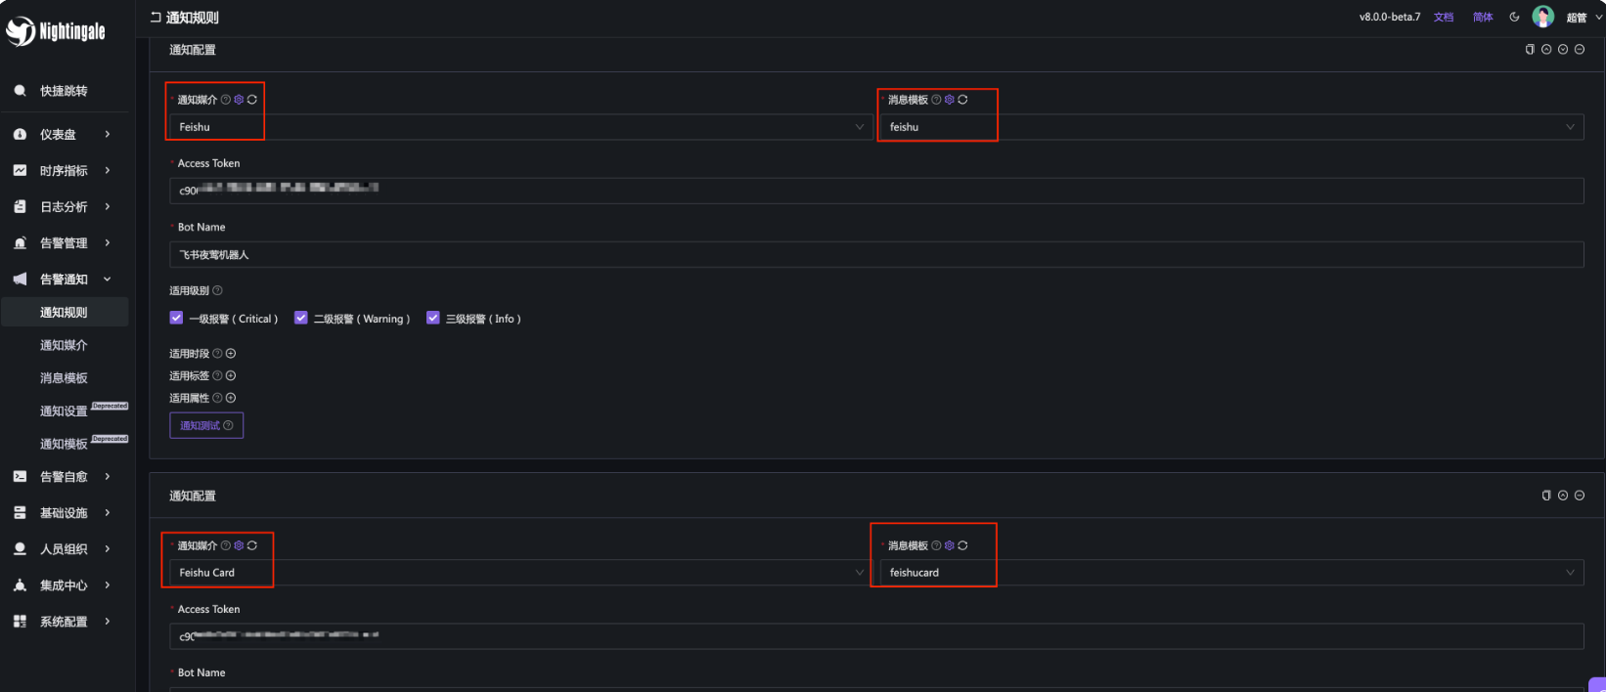Click plus icon next to 适用时段

(x=231, y=354)
